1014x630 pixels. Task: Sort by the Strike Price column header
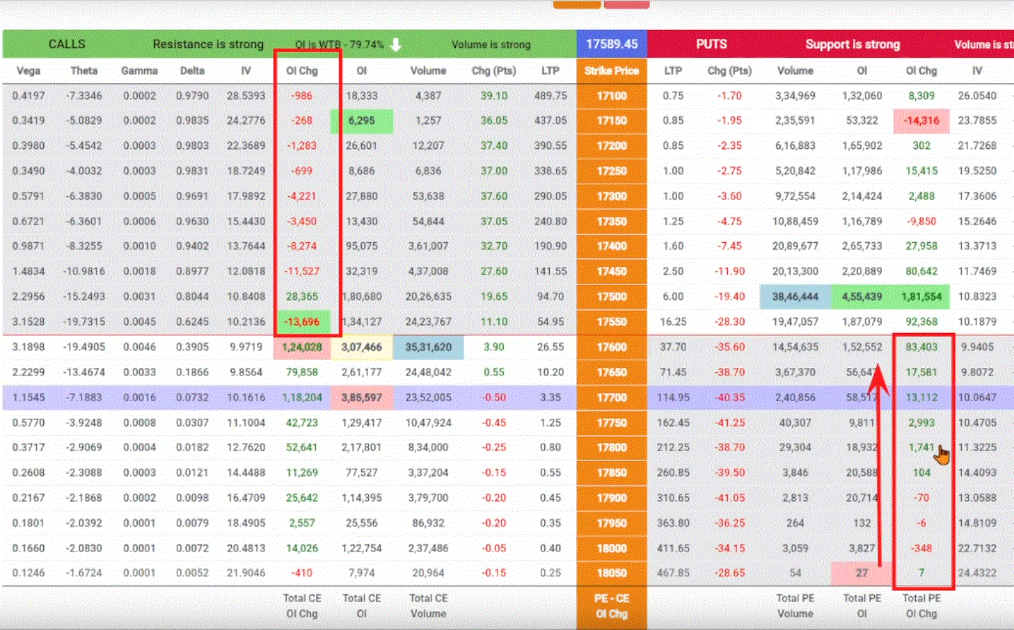click(x=611, y=70)
